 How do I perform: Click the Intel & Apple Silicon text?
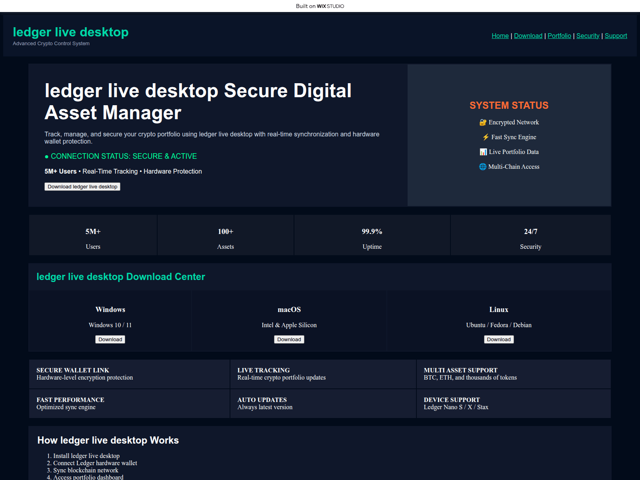289,325
